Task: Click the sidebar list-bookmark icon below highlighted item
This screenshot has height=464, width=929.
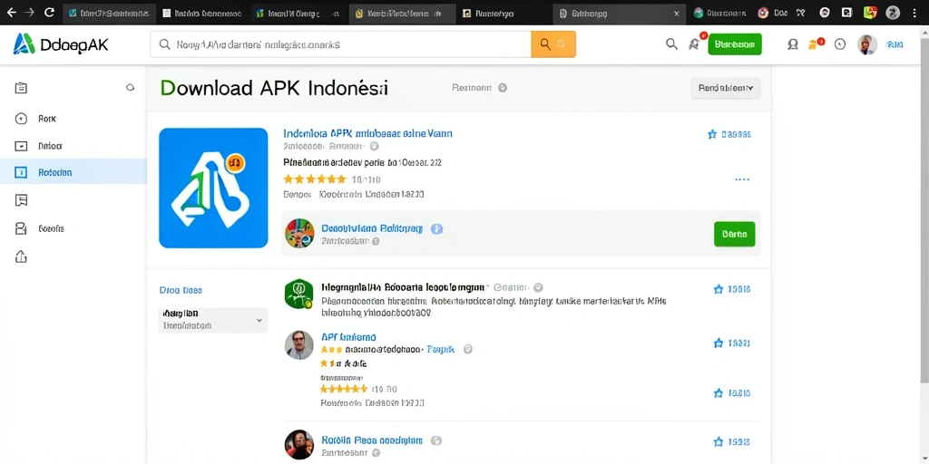Action: click(22, 200)
